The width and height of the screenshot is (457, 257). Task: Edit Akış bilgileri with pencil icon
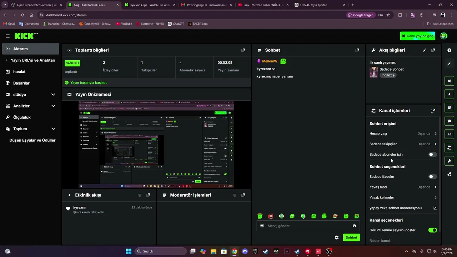(425, 50)
